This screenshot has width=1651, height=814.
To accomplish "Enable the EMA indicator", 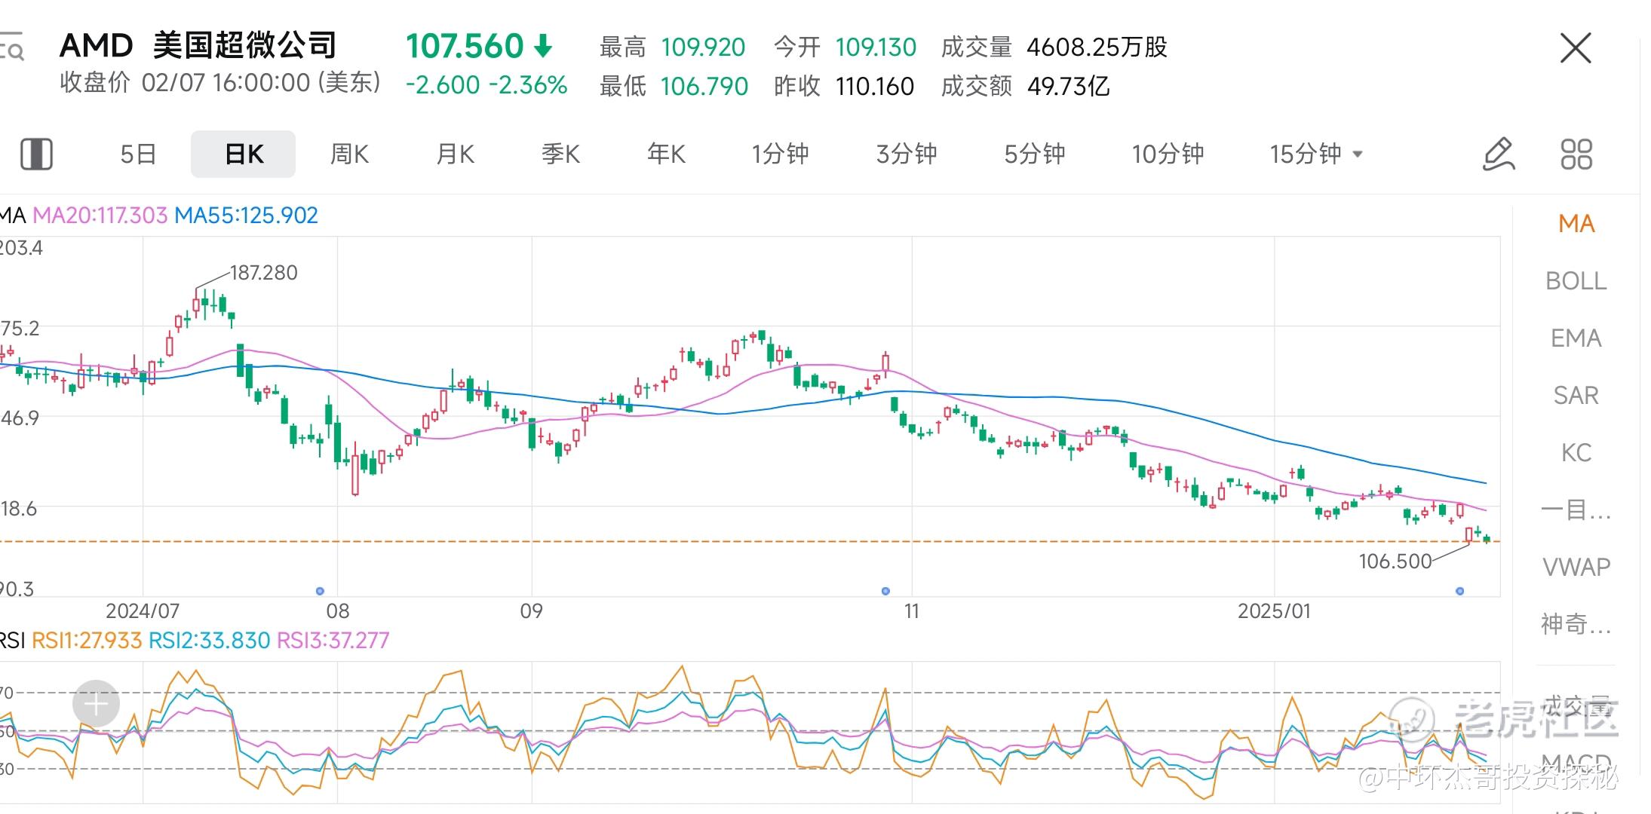I will pos(1576,338).
